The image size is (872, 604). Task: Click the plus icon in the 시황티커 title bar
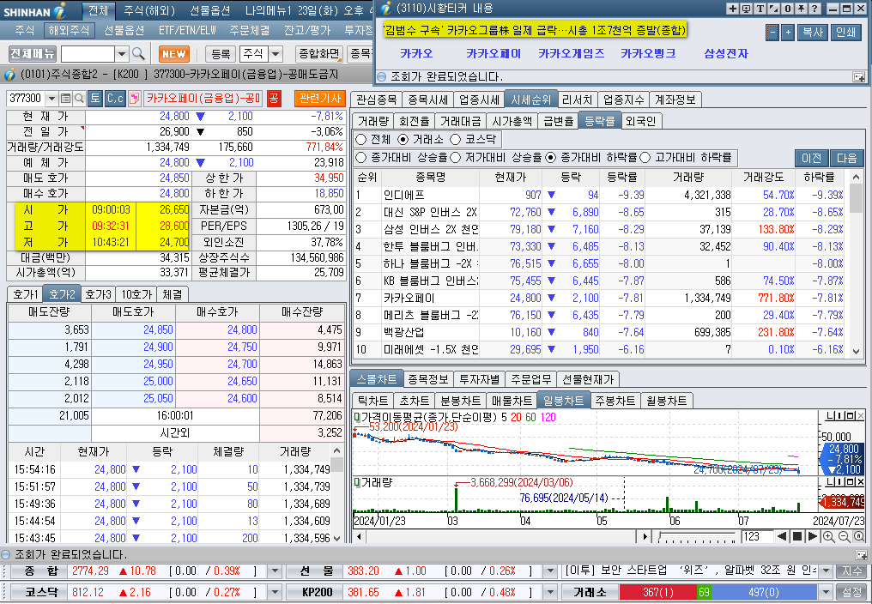[732, 9]
